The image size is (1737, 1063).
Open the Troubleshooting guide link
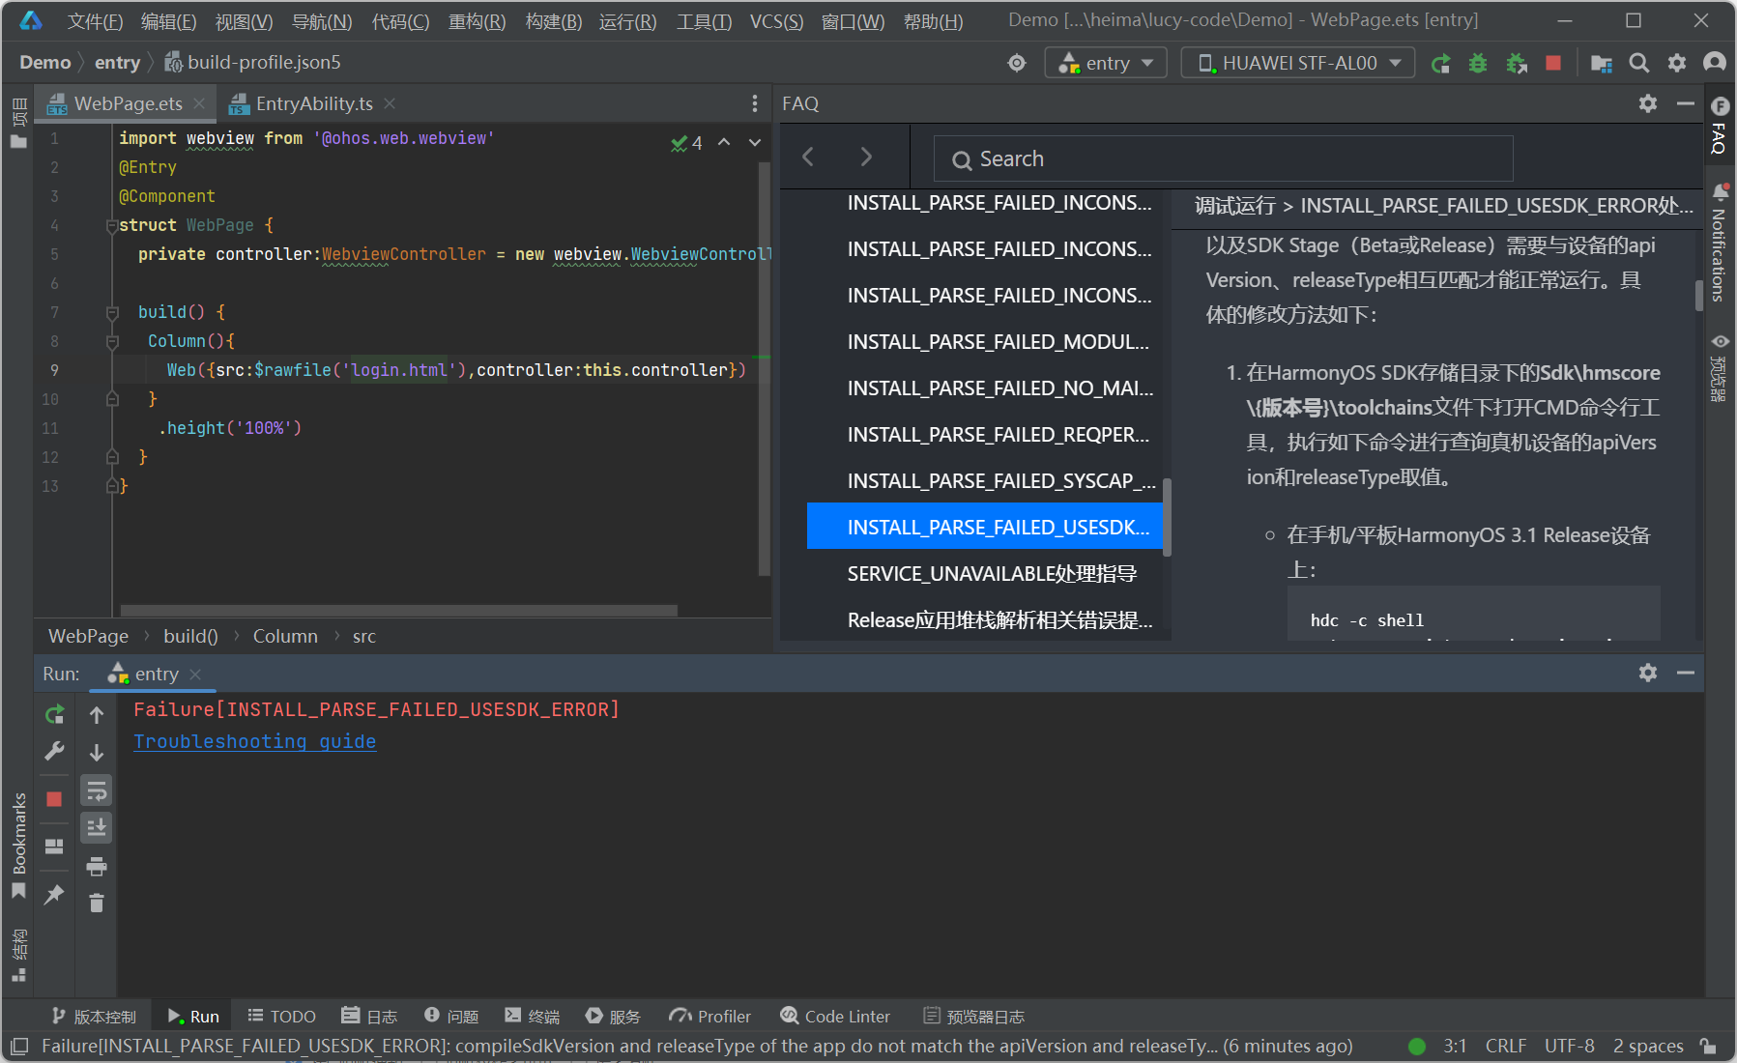point(255,741)
